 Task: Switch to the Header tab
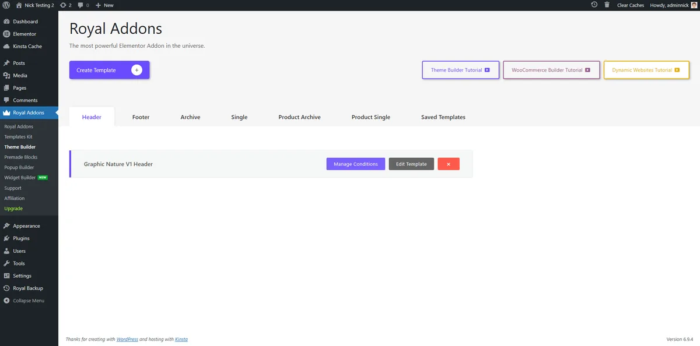[x=92, y=117]
